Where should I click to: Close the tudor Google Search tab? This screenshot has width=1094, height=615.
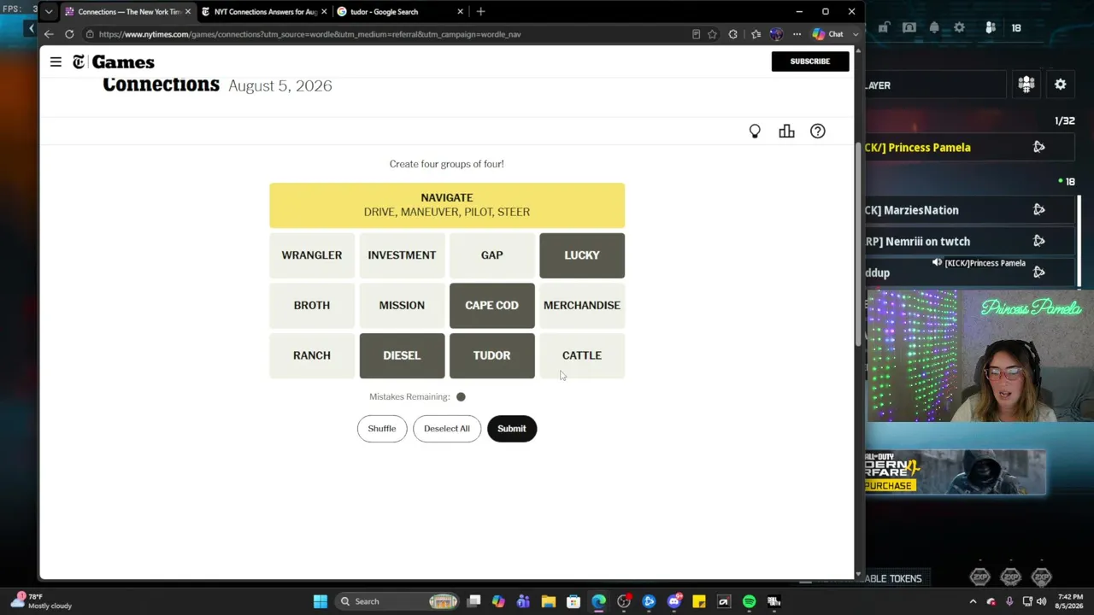point(460,12)
